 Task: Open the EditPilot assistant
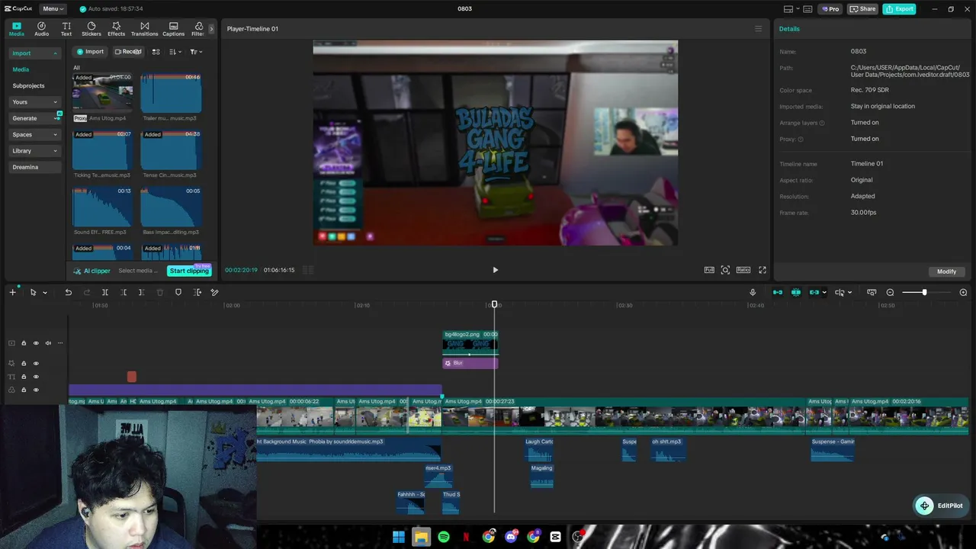940,506
